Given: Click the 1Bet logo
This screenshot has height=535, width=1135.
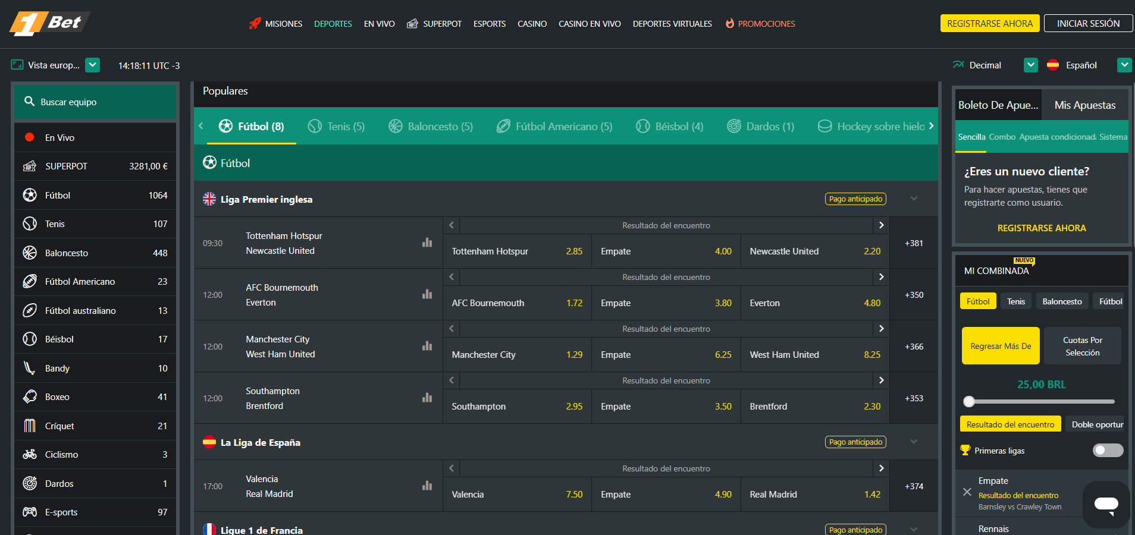Looking at the screenshot, I should [49, 23].
